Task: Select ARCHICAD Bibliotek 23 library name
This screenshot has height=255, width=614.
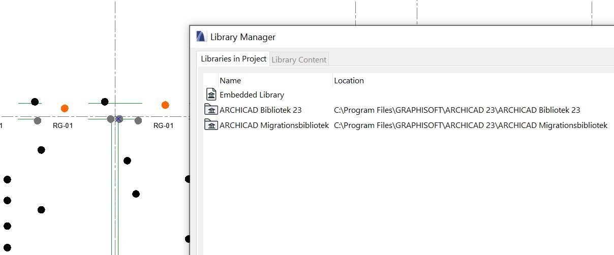Action: click(x=260, y=110)
